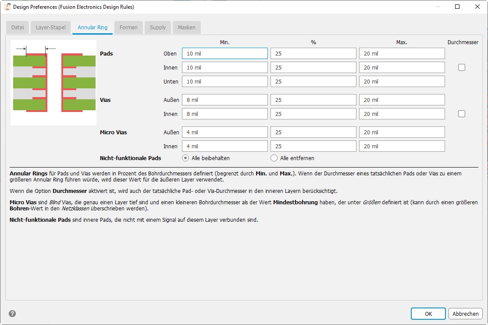Click the Micro Vias Außen percent field

coord(313,132)
